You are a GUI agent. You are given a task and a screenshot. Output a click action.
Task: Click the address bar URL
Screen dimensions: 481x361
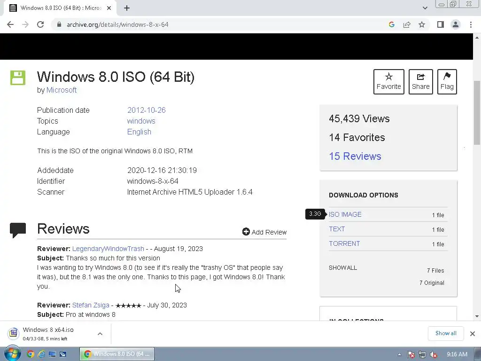click(117, 24)
